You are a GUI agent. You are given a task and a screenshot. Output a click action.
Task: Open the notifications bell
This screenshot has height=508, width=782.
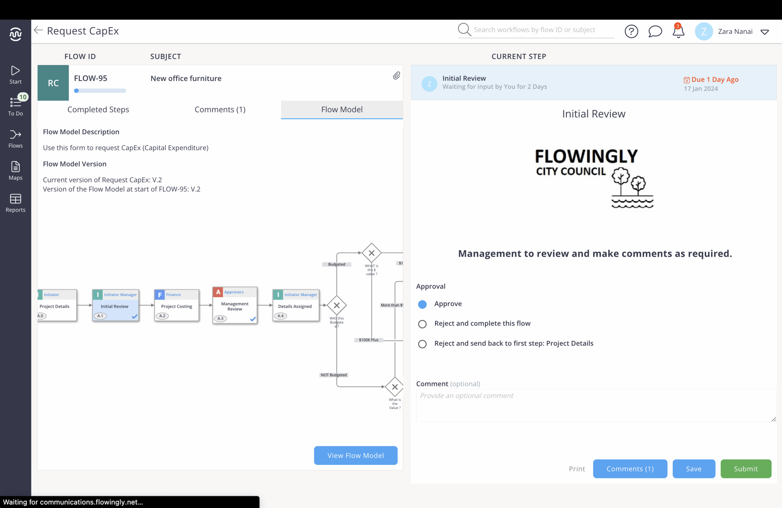click(x=678, y=31)
